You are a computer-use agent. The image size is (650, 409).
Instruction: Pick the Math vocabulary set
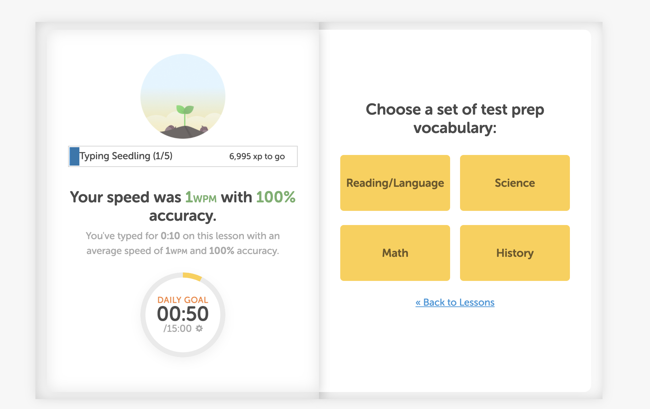[x=395, y=253]
